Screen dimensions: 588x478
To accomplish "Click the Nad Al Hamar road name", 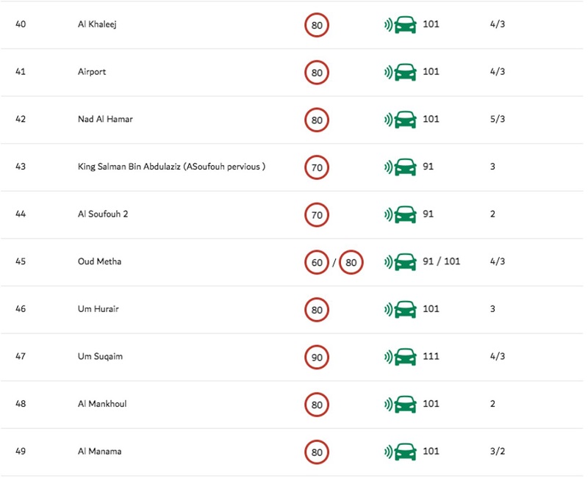I will [105, 119].
